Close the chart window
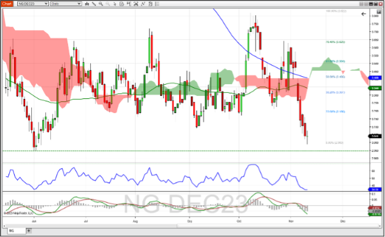Viewport: 385px width, 237px height. click(x=381, y=4)
